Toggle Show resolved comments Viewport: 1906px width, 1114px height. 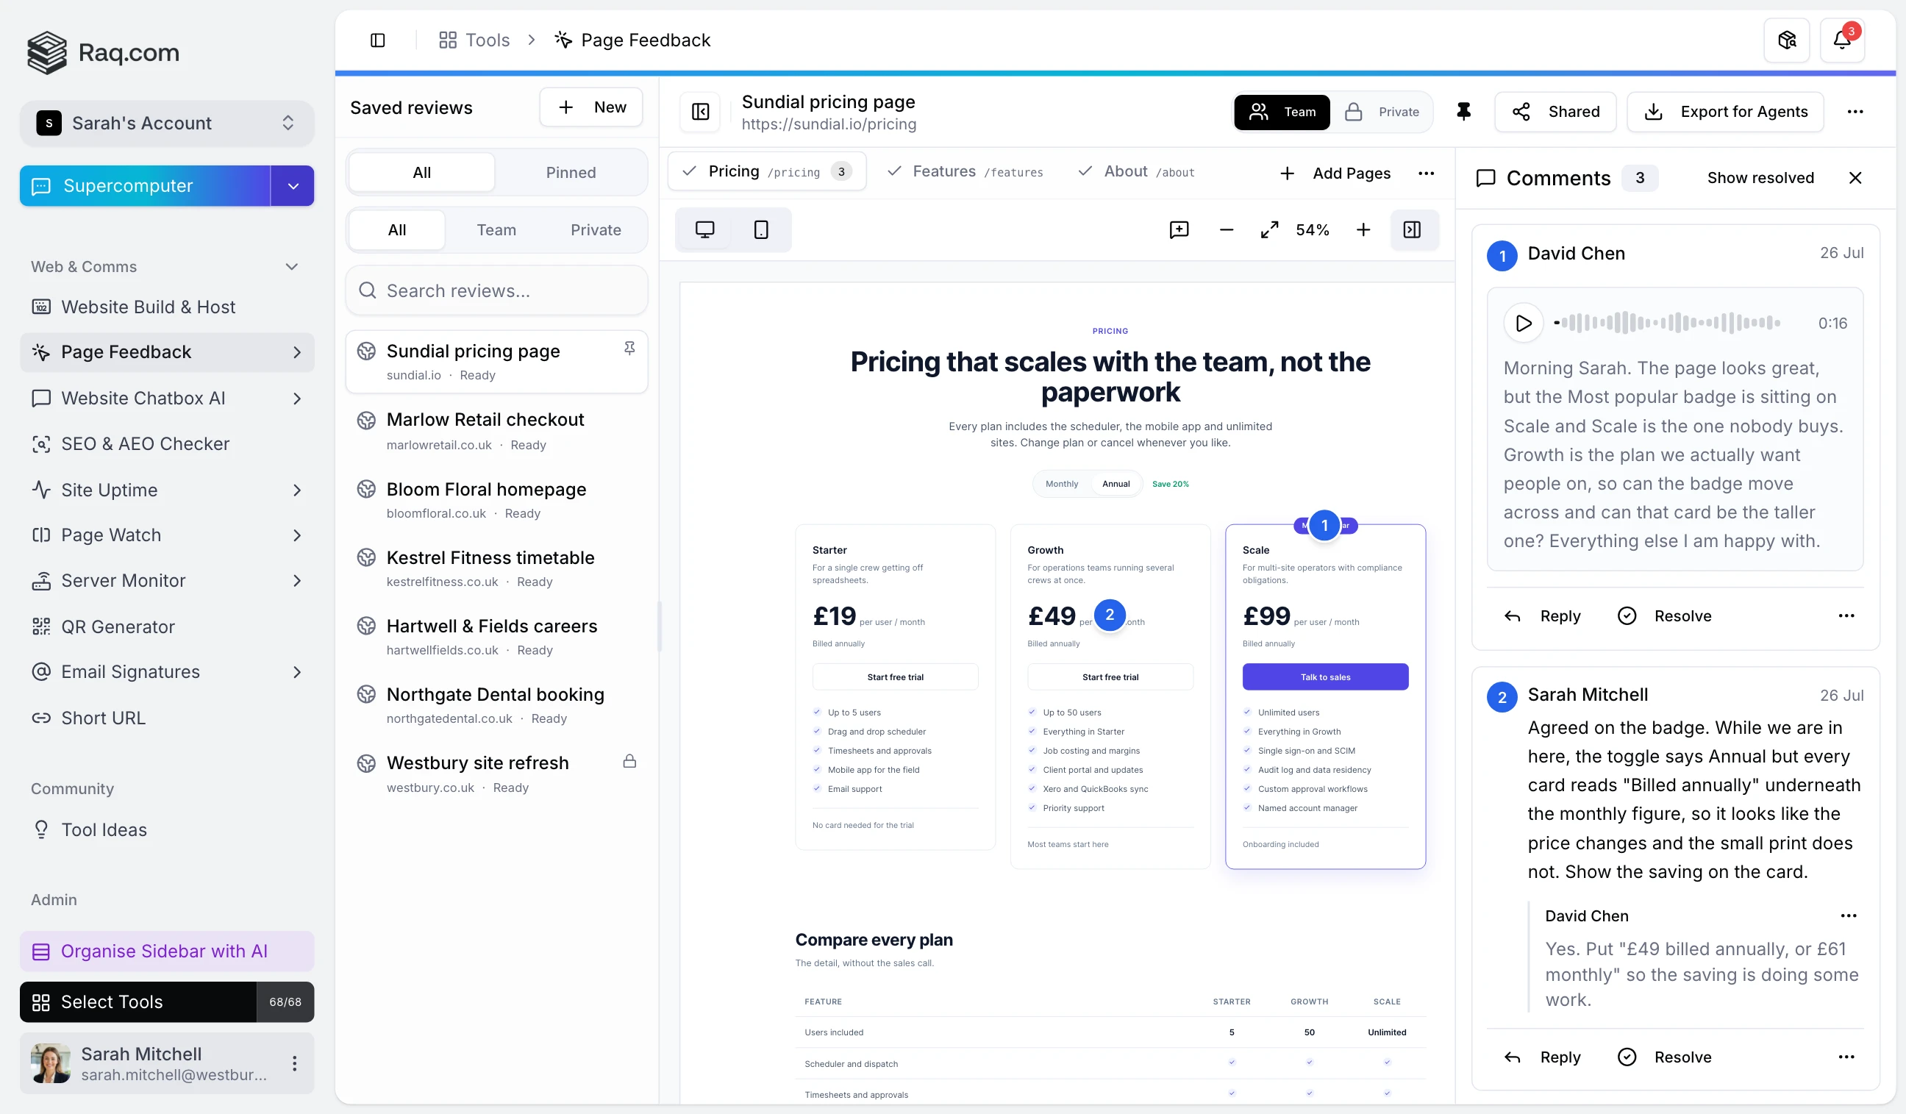(1760, 178)
